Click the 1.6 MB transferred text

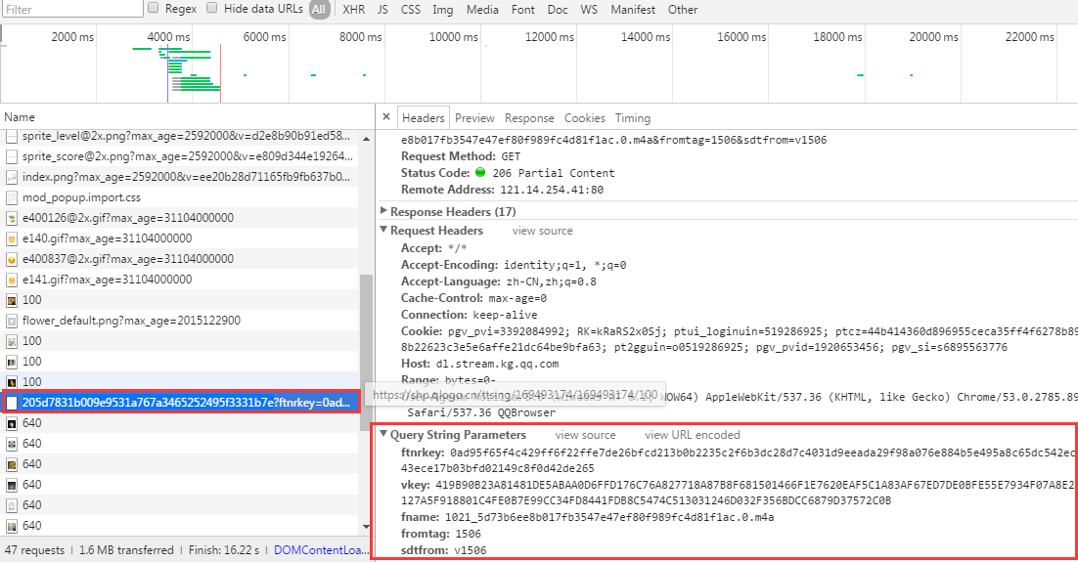pos(126,549)
